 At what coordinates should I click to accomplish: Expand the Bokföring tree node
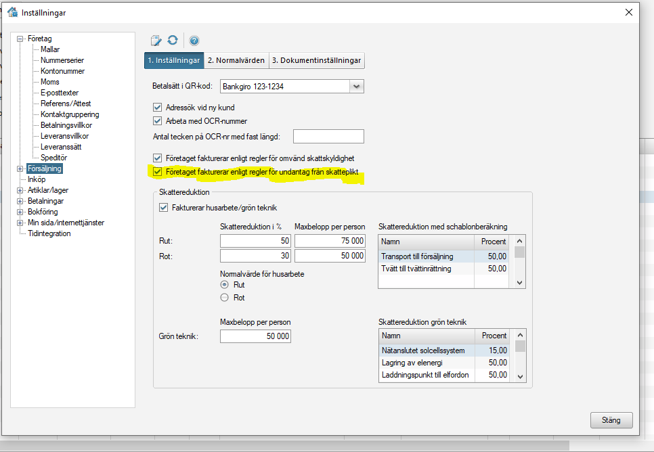[x=20, y=212]
